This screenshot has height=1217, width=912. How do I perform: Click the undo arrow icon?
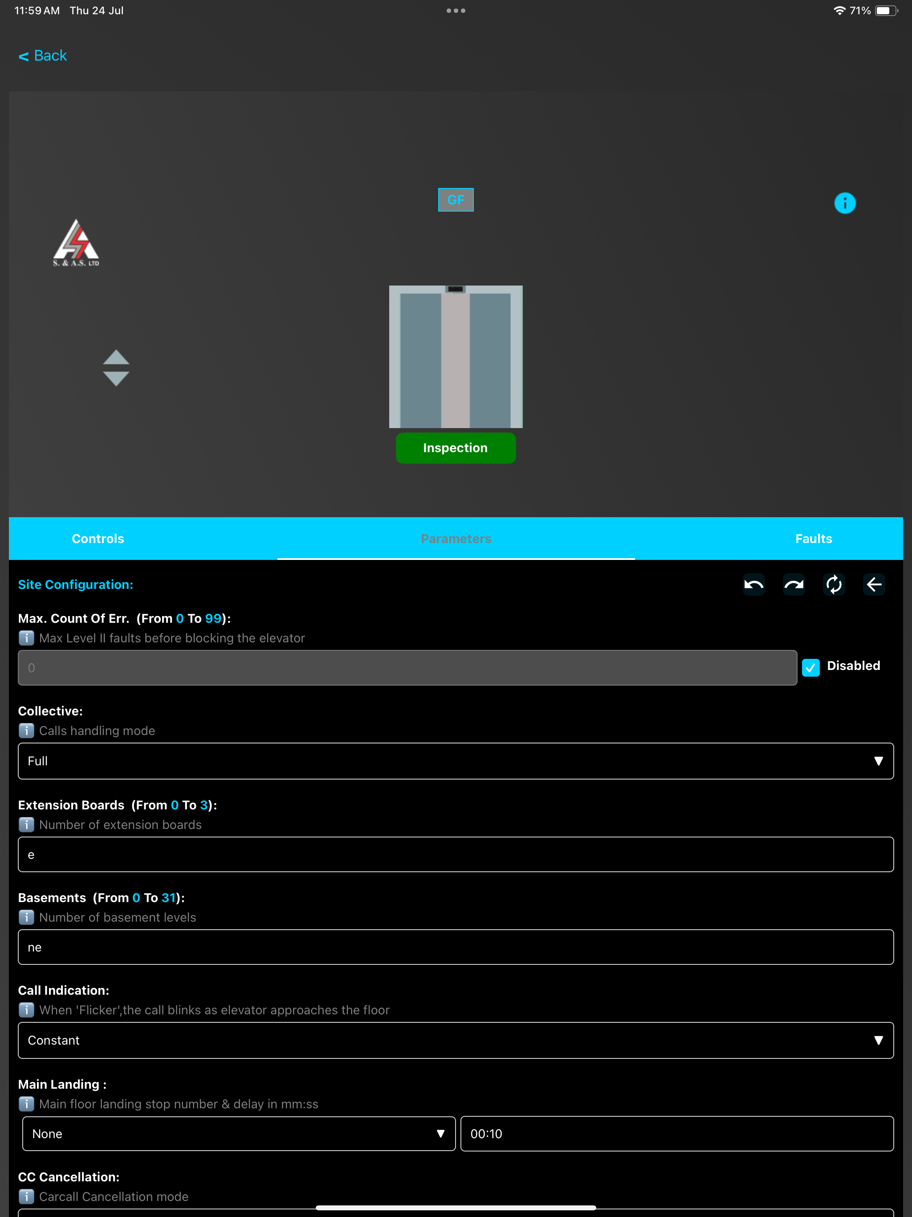click(x=753, y=584)
